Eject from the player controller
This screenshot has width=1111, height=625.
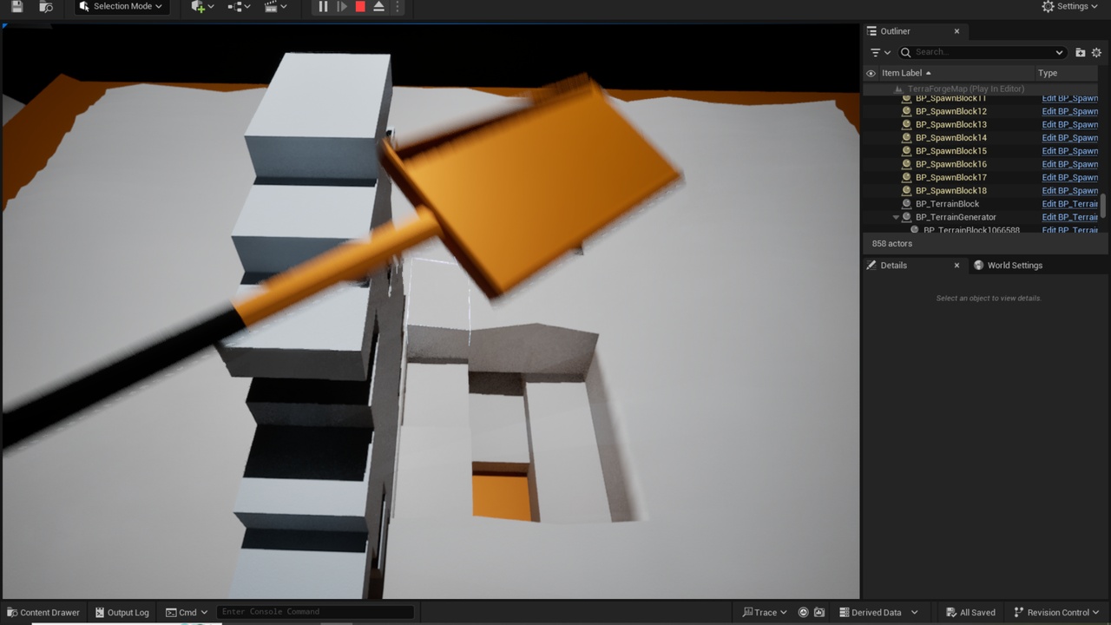click(379, 6)
